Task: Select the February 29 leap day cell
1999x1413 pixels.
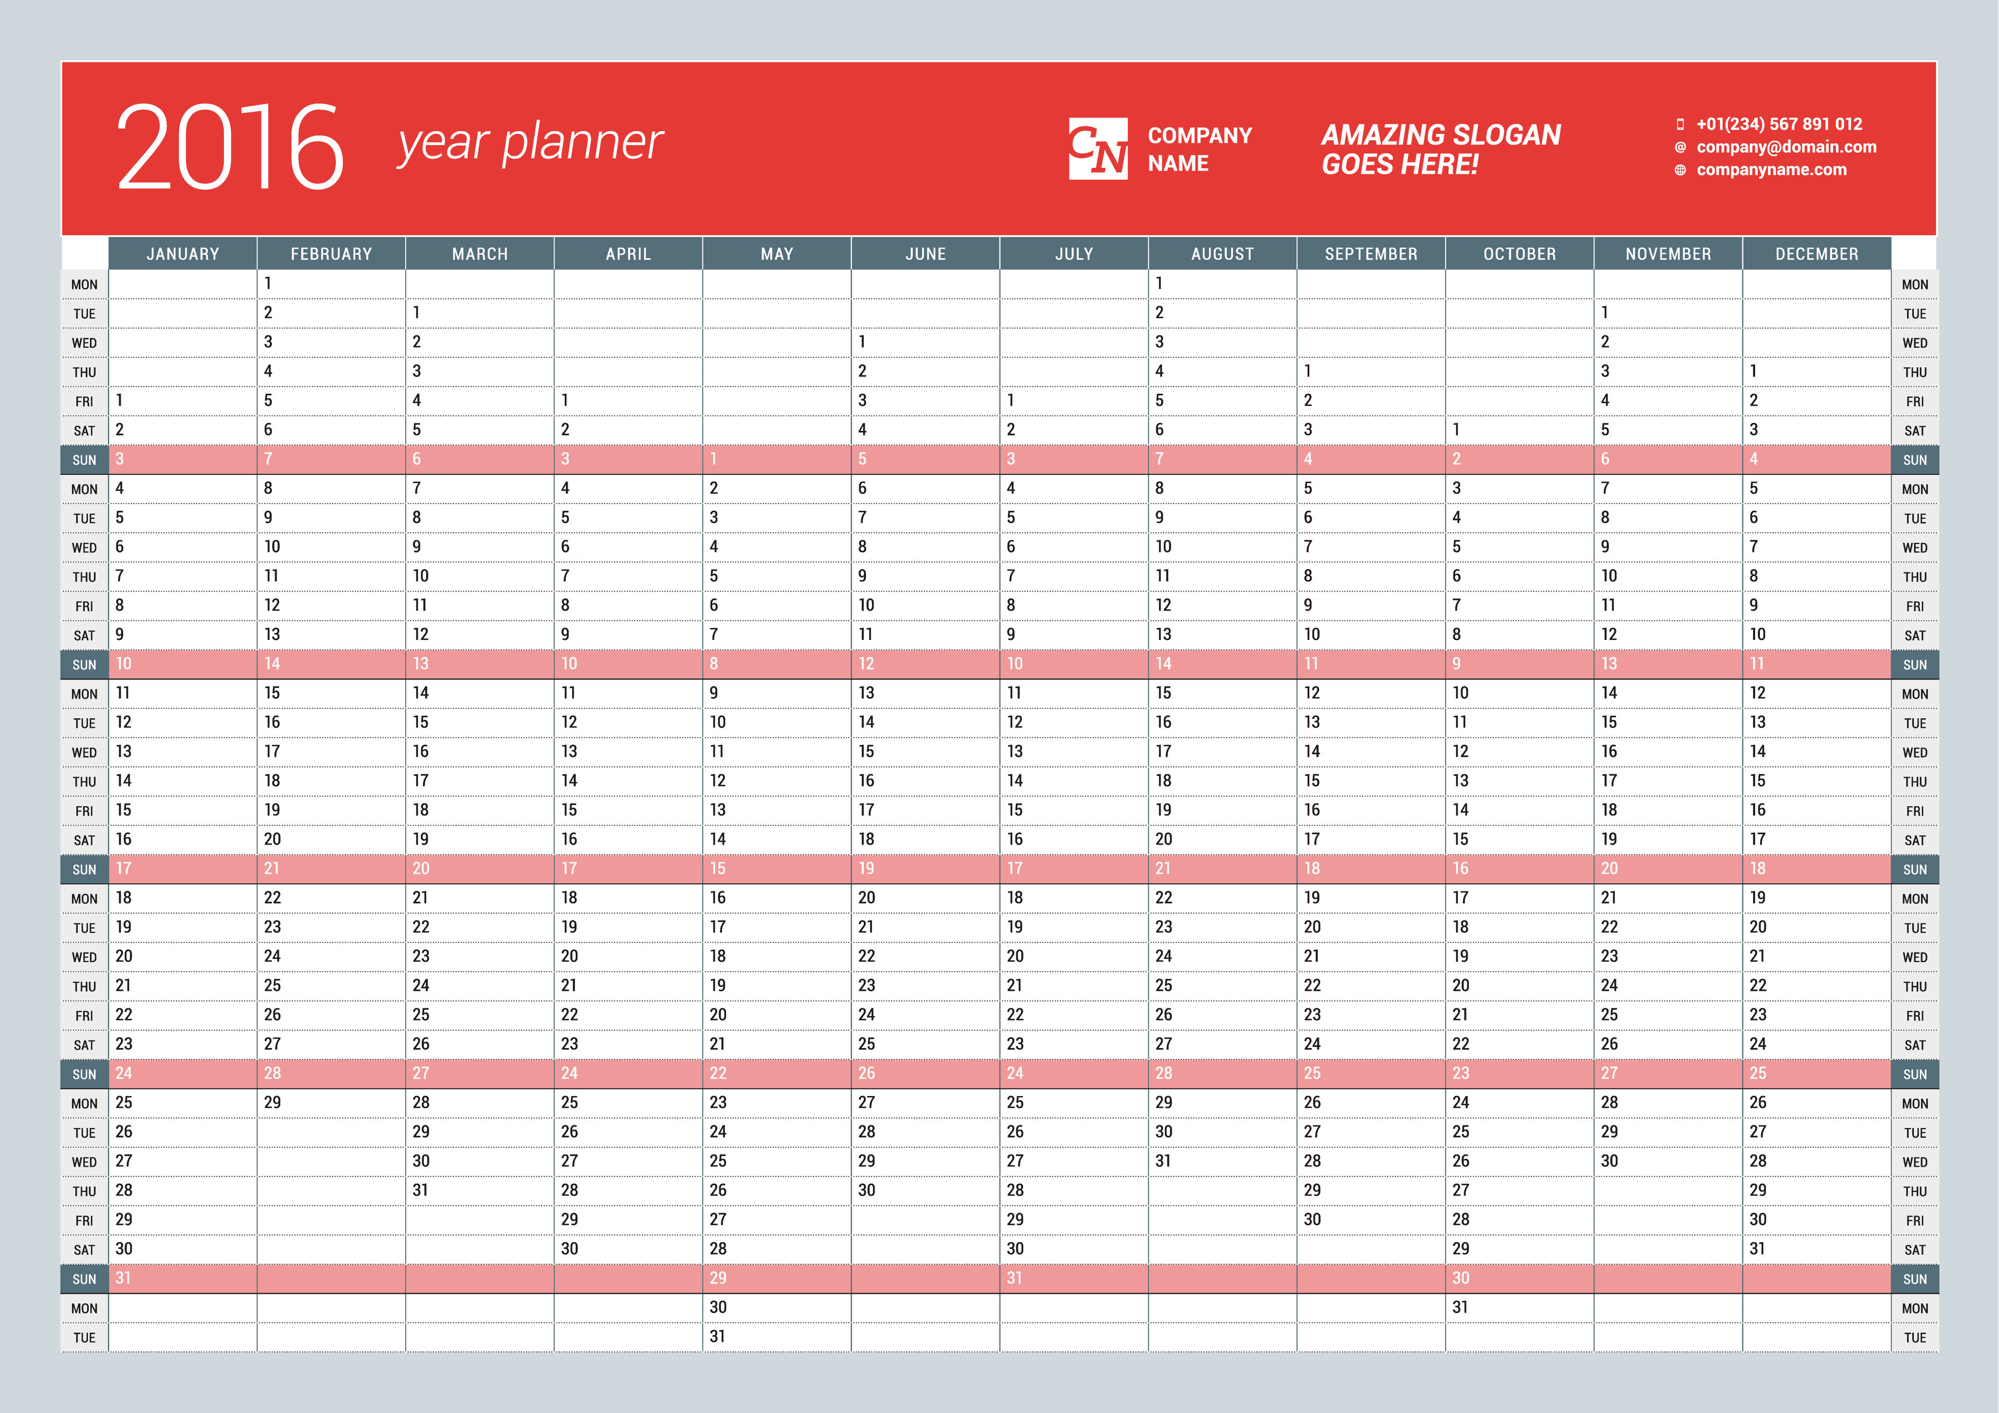Action: (x=331, y=1102)
